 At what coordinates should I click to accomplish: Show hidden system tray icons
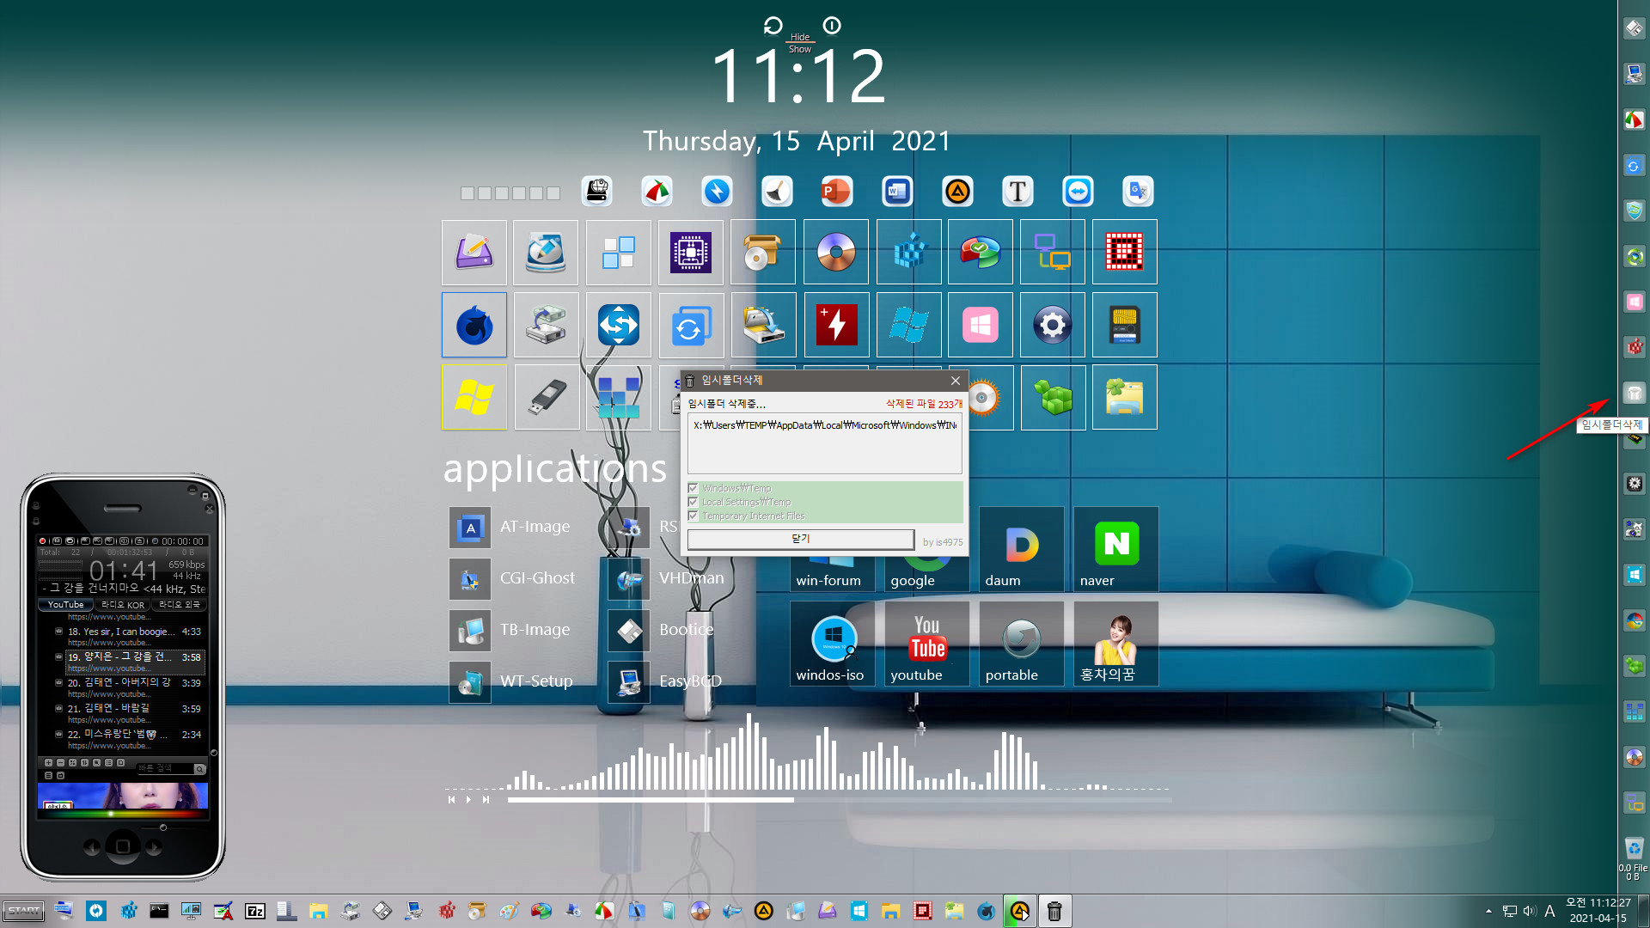coord(1488,911)
